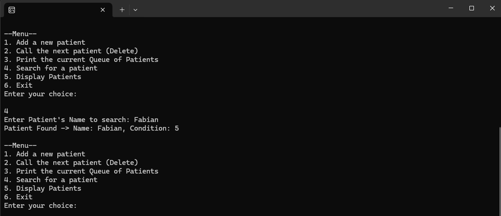
Task: Click the typed name 'Fabian' in the search prompt
Action: 146,120
